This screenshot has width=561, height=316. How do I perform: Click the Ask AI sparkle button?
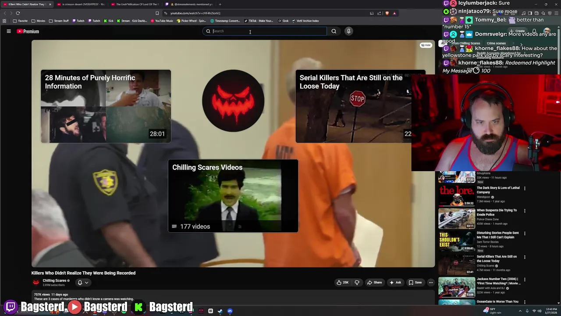[x=395, y=283]
